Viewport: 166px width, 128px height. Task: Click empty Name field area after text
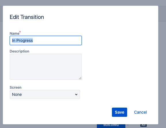click(57, 40)
